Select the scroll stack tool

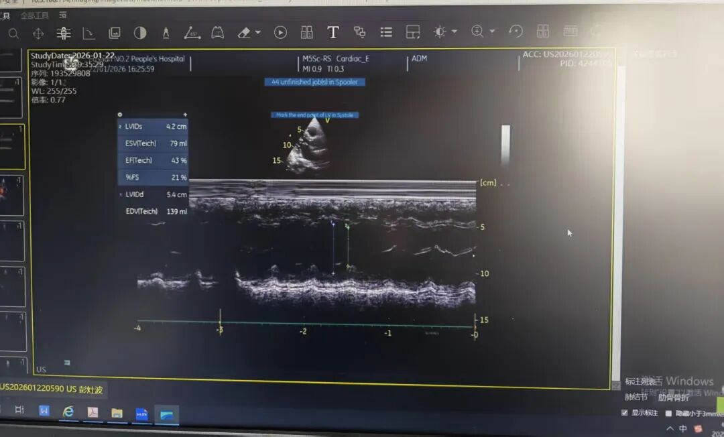(63, 33)
